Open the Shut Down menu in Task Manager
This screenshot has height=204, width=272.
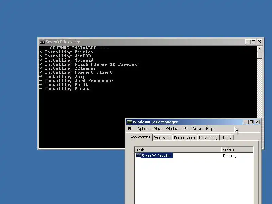pyautogui.click(x=193, y=129)
